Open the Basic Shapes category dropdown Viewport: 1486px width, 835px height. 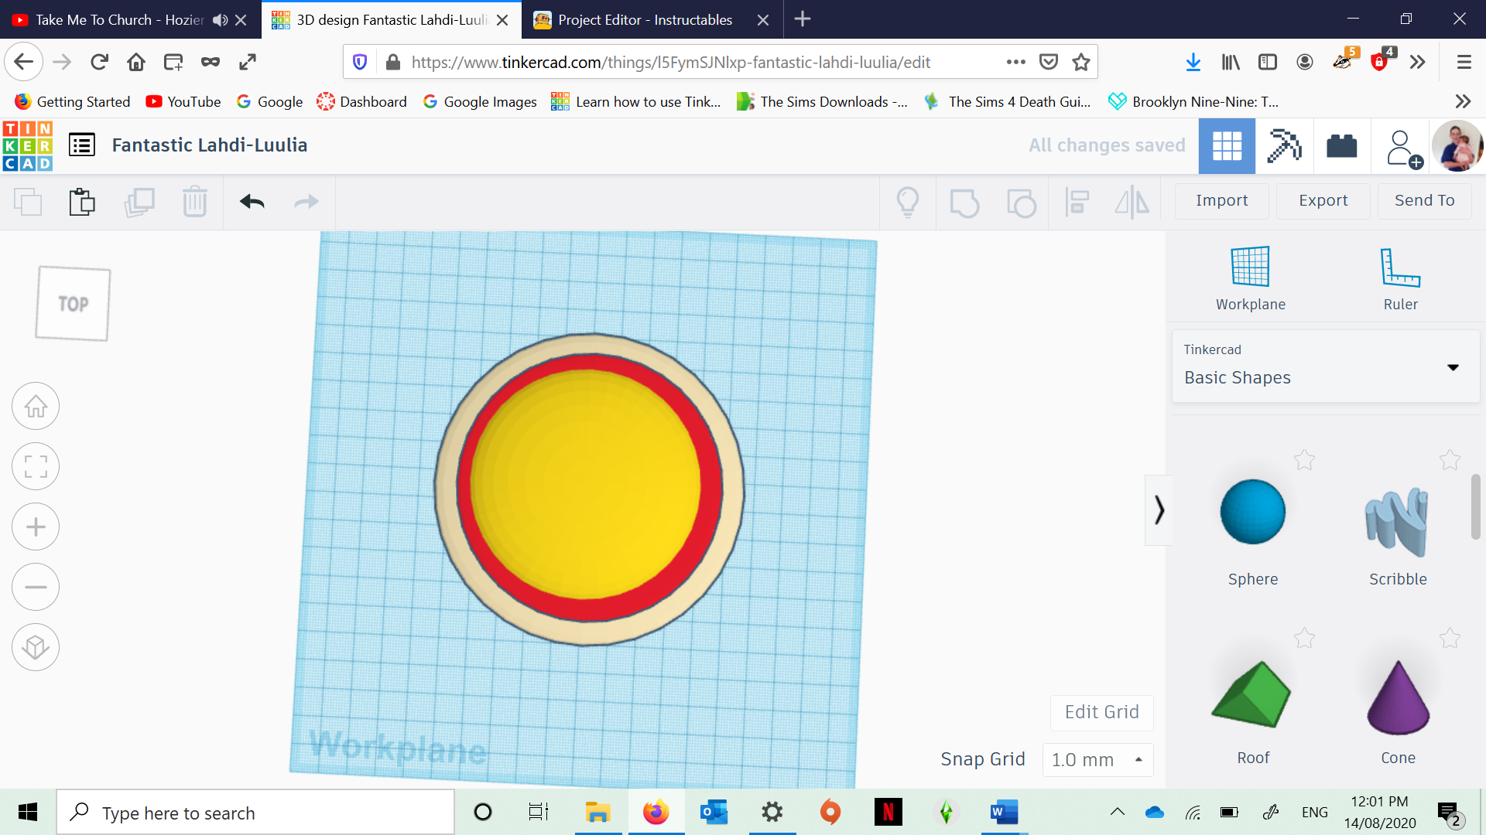pos(1326,366)
